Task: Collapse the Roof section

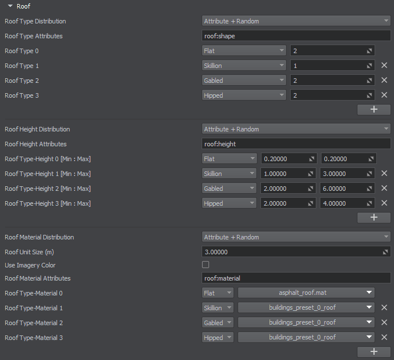Action: [x=11, y=6]
